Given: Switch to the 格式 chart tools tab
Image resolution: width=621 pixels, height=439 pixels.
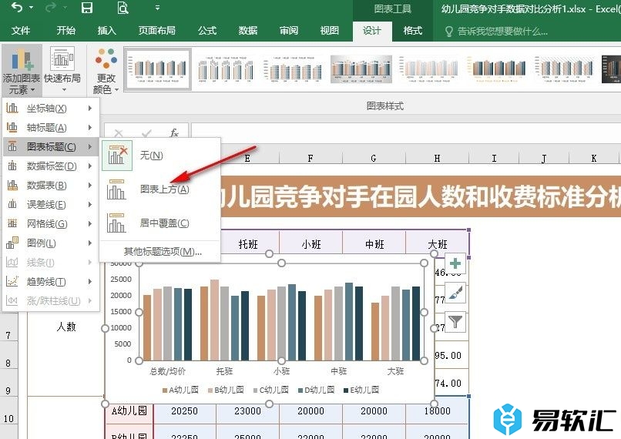Looking at the screenshot, I should coord(413,31).
